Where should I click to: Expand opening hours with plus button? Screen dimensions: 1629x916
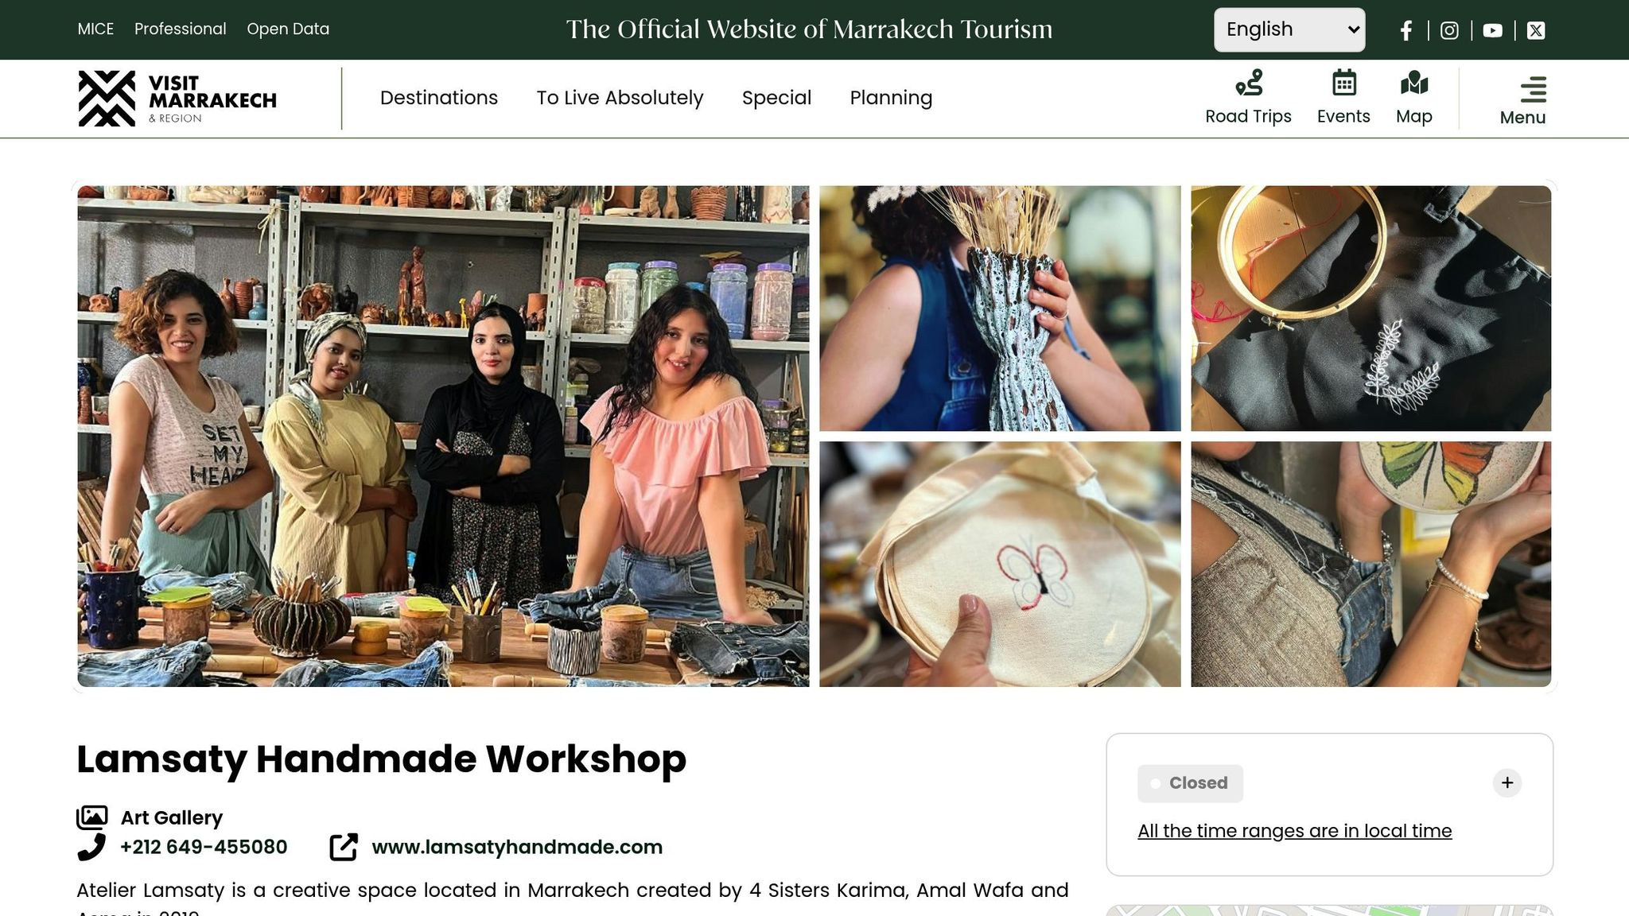[x=1507, y=783]
